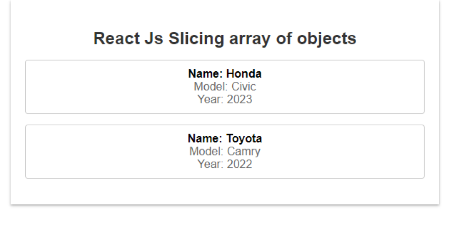Select the "Honda" name value
Viewport: 459px width, 225px height.
coord(244,74)
